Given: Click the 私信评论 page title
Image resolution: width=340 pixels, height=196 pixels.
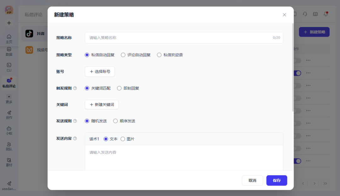Looking at the screenshot, I should tap(34, 14).
